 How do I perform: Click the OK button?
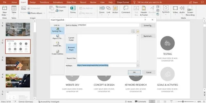point(134,72)
